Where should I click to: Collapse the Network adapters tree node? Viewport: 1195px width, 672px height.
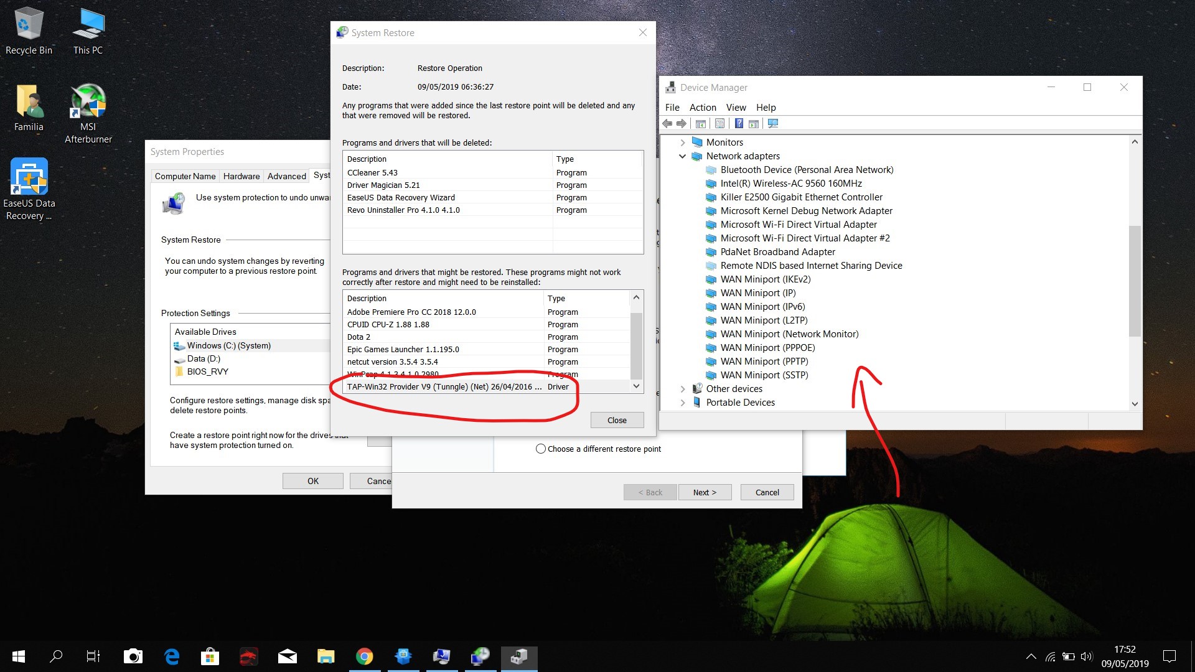(x=682, y=156)
